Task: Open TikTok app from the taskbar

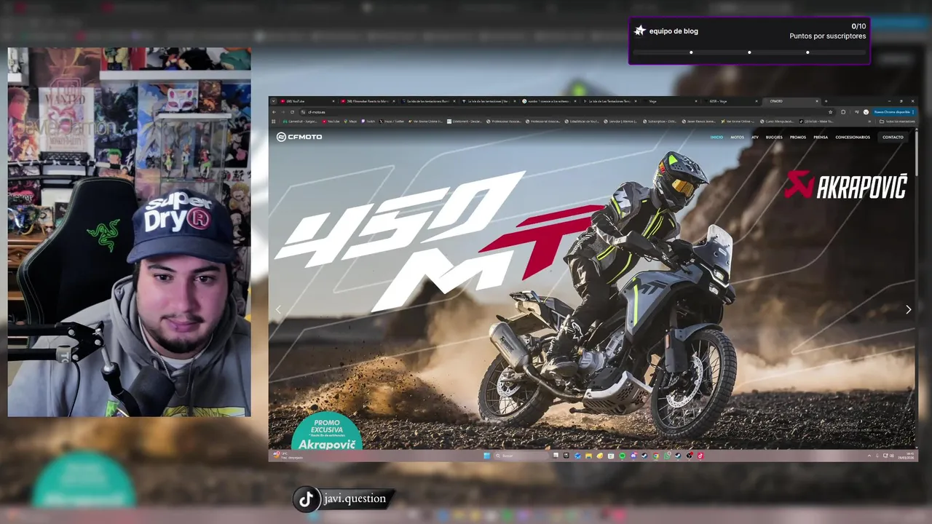Action: click(700, 456)
